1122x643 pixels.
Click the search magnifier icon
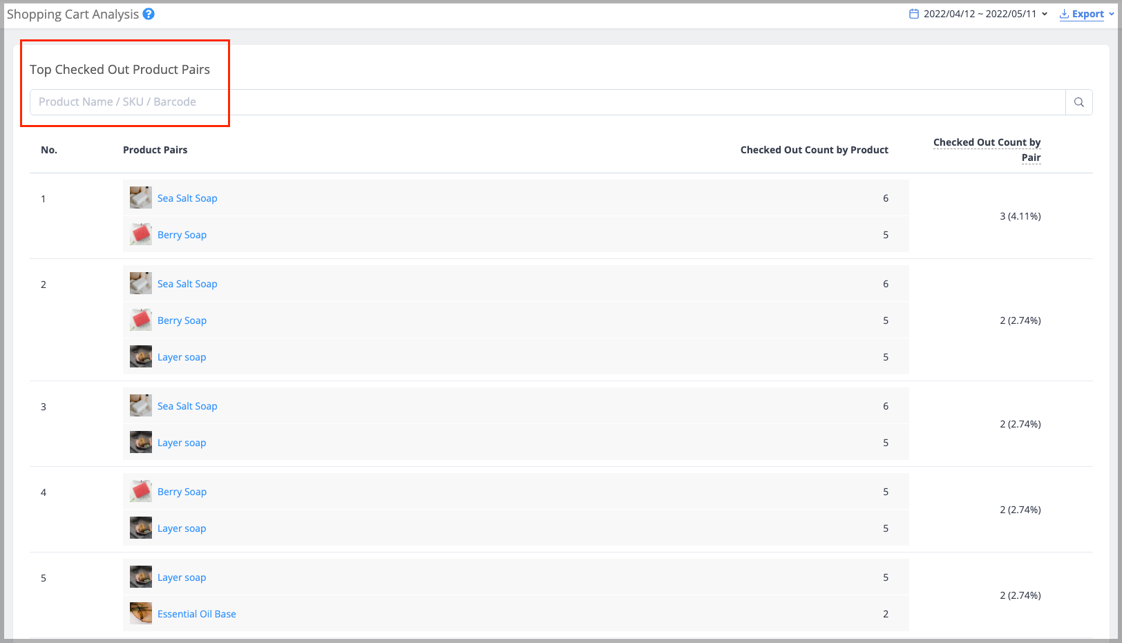point(1078,102)
